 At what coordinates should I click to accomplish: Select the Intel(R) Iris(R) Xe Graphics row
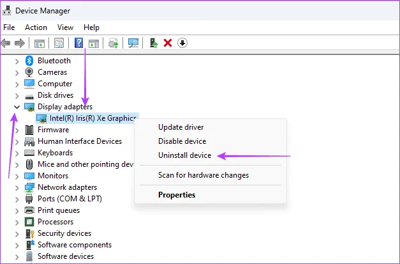(x=87, y=118)
